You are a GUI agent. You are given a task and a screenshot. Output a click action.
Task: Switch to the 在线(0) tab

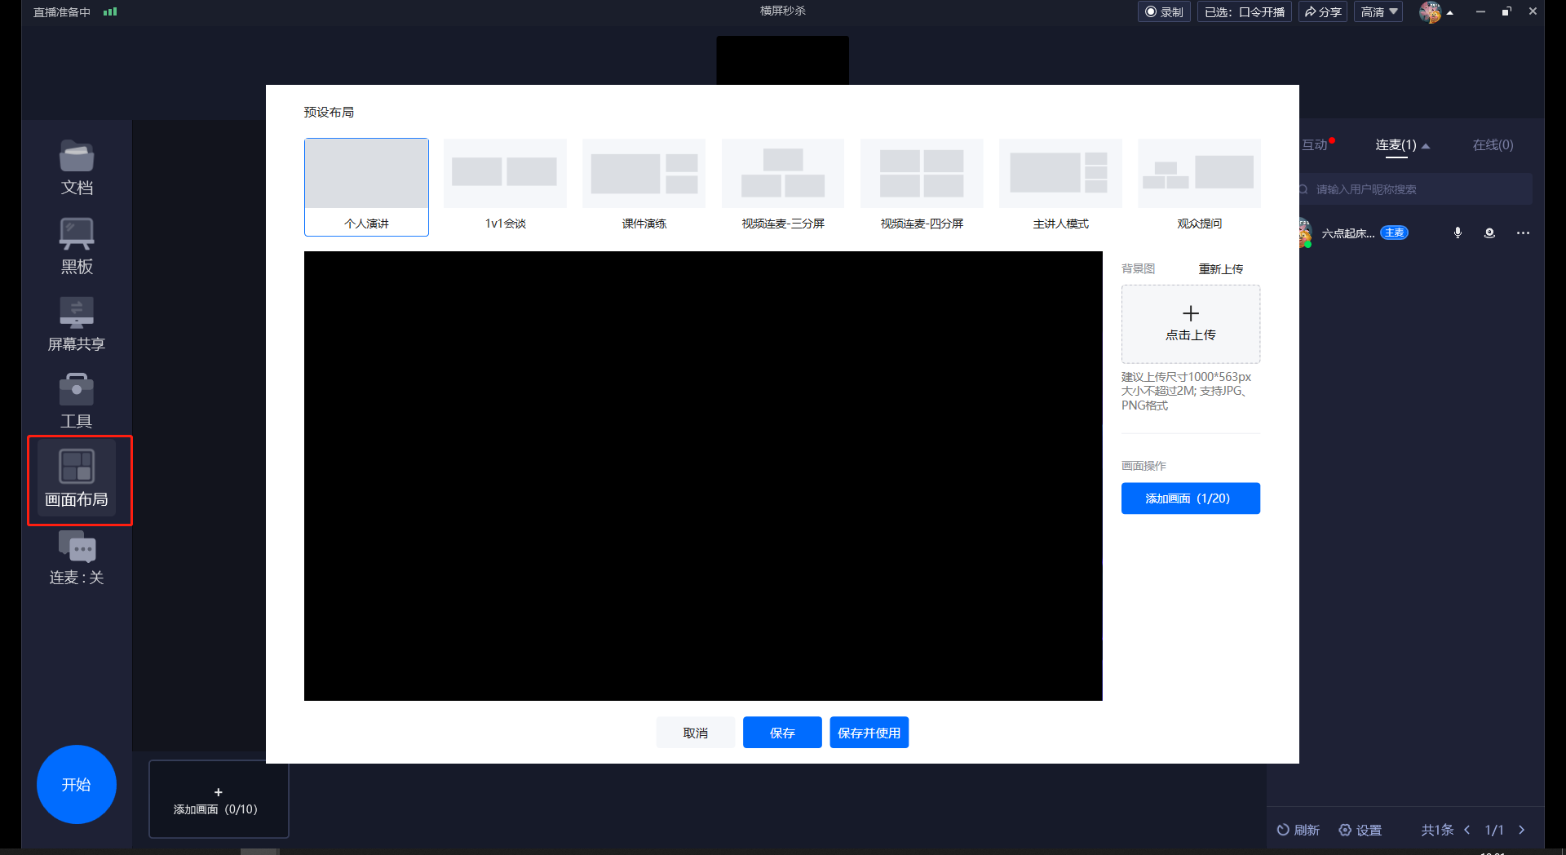pos(1493,145)
